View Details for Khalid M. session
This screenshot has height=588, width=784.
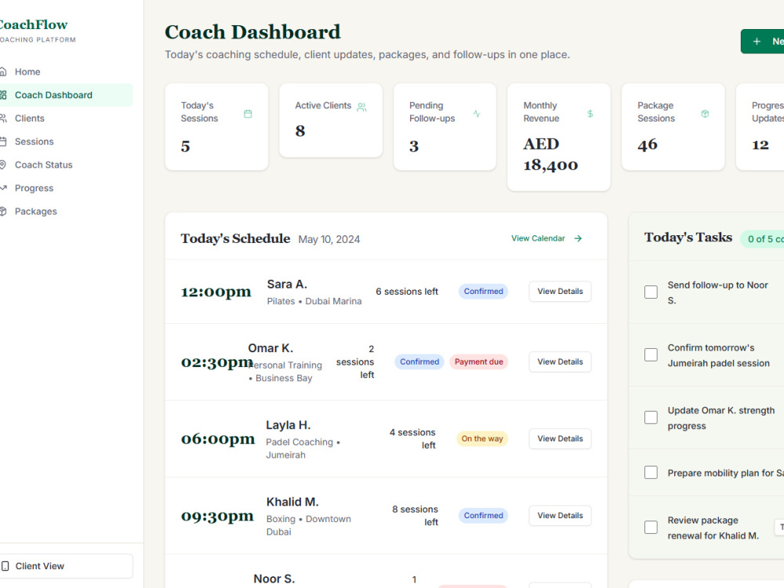click(560, 516)
